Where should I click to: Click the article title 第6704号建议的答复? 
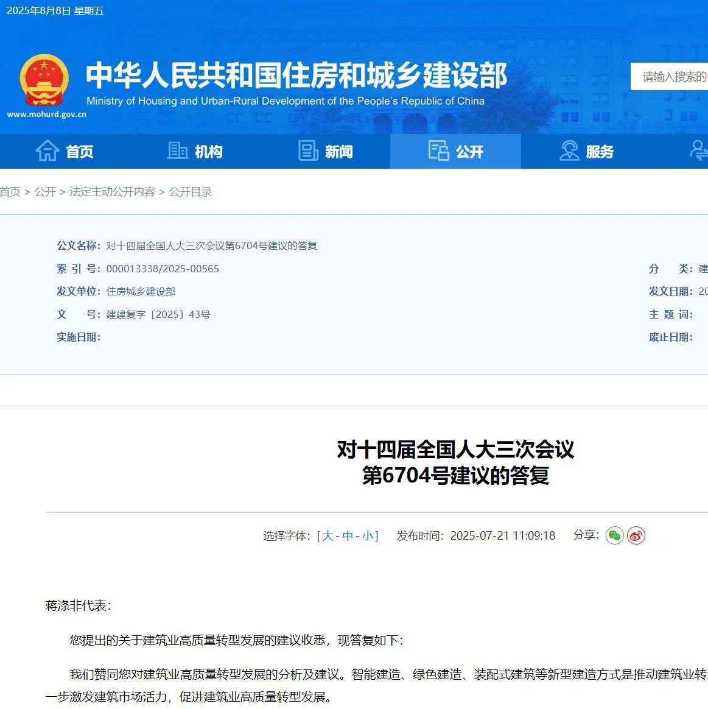tap(455, 476)
